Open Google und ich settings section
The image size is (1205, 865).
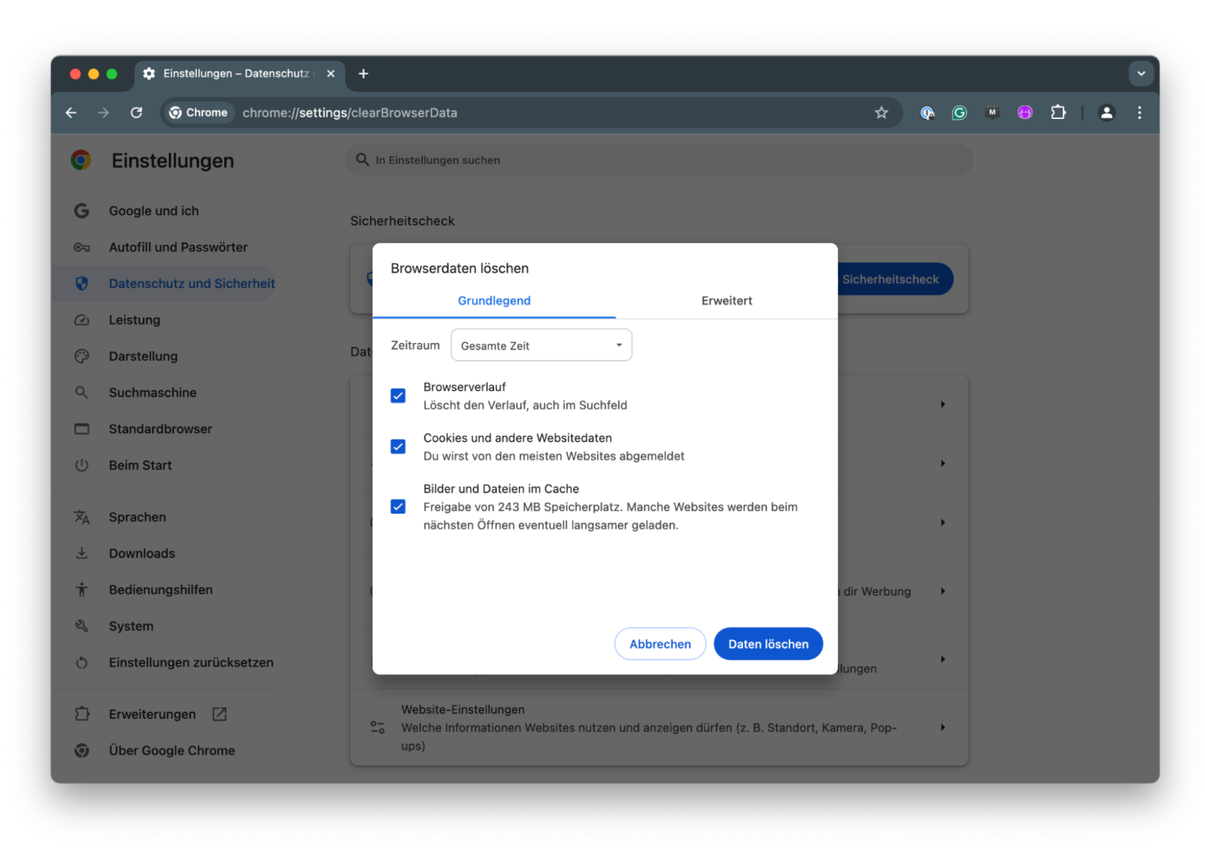coord(154,211)
